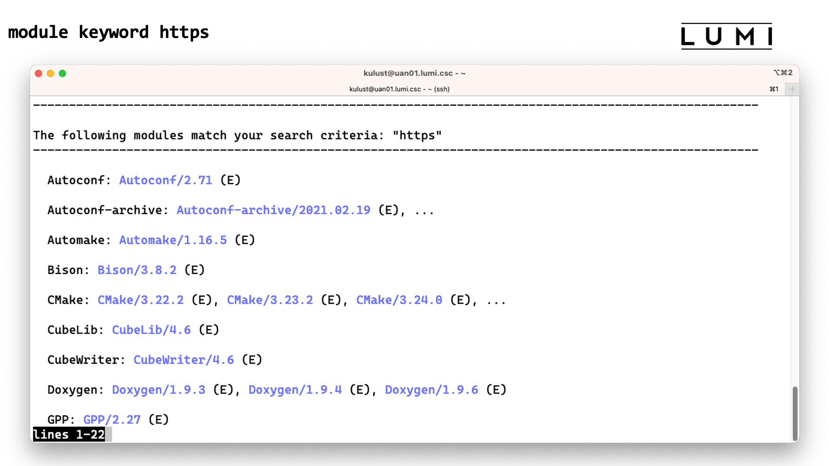
Task: Click the Autoconf-archive/2021.02.19 module name
Action: 273,210
